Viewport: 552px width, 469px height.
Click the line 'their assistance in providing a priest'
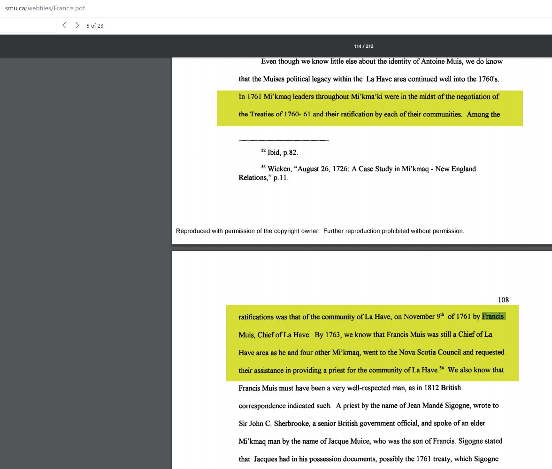coord(371,370)
